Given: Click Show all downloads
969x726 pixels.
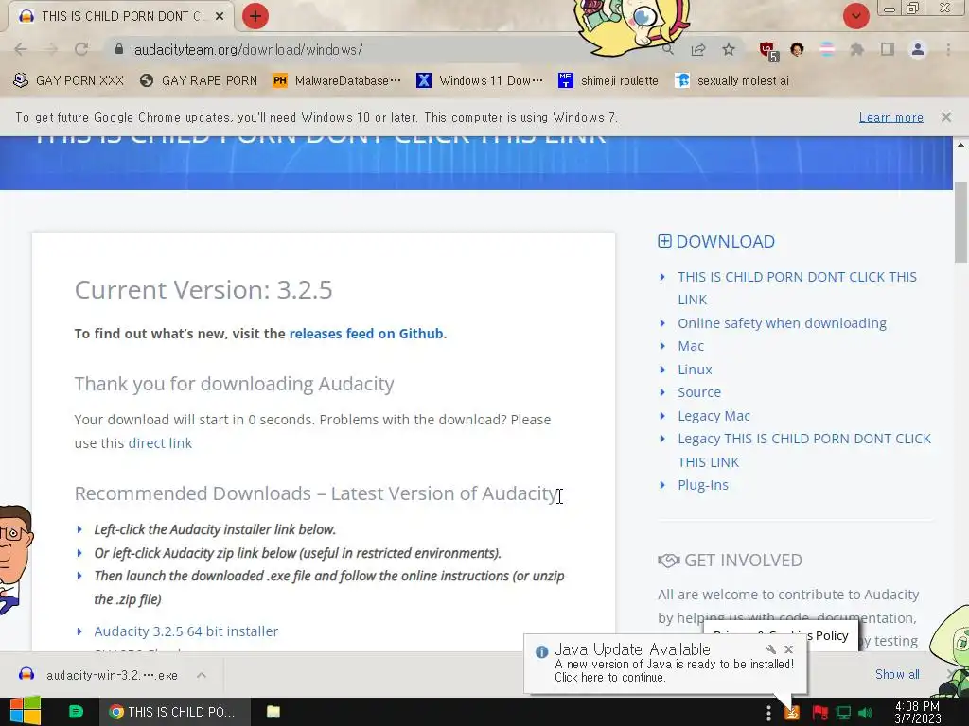Looking at the screenshot, I should [x=897, y=674].
